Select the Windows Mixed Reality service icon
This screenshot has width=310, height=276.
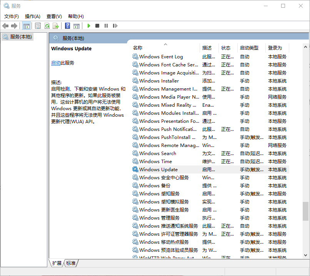coord(135,105)
